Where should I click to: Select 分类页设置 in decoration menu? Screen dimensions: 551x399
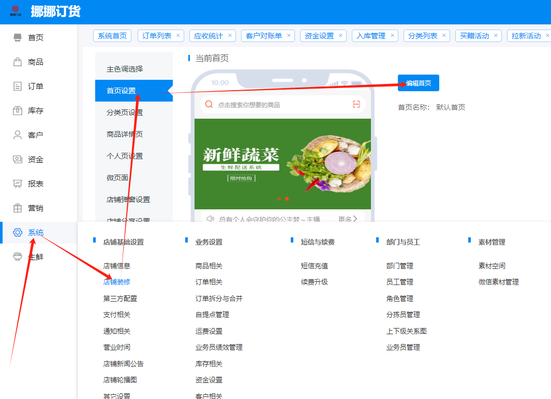125,112
